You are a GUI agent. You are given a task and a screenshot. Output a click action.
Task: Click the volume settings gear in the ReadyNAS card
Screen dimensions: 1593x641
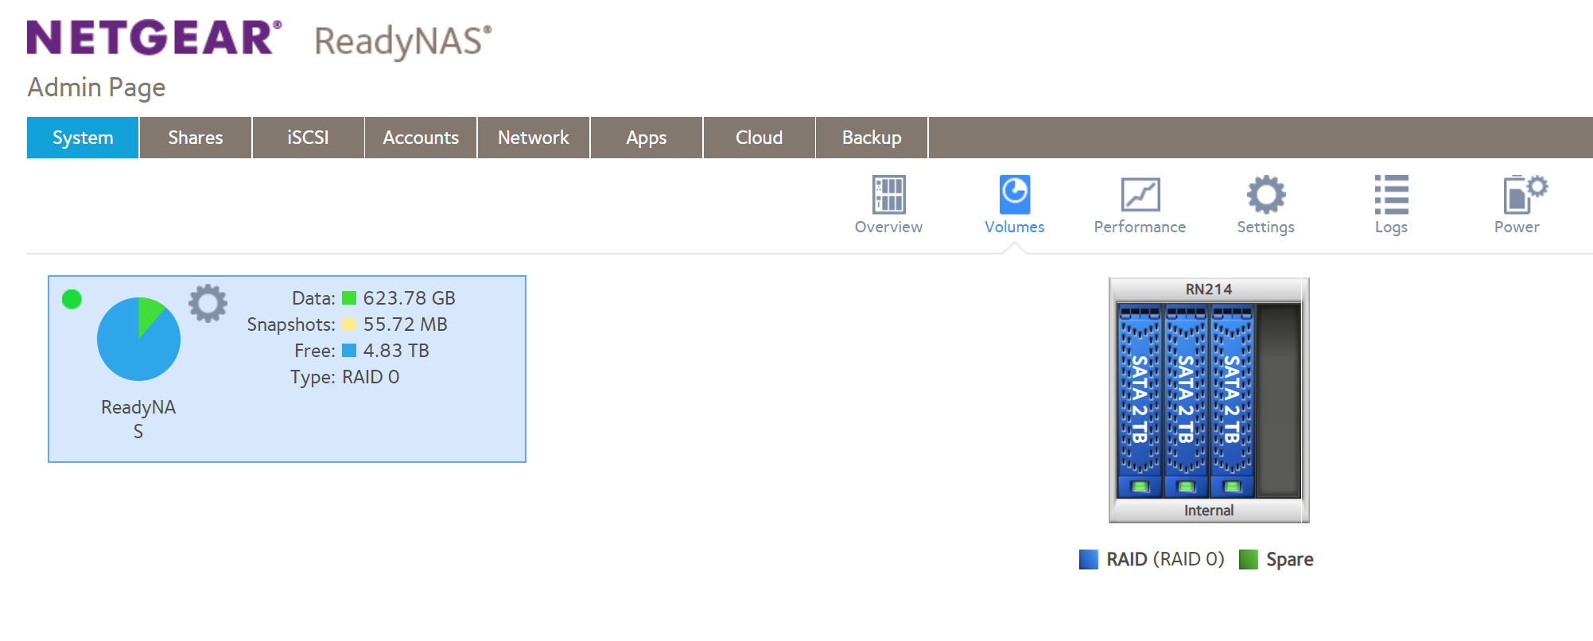click(208, 303)
